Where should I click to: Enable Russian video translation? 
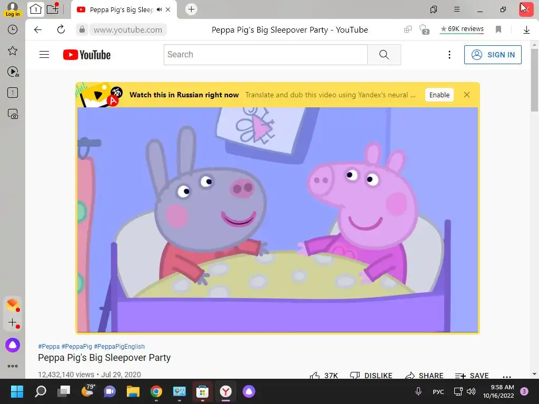440,95
